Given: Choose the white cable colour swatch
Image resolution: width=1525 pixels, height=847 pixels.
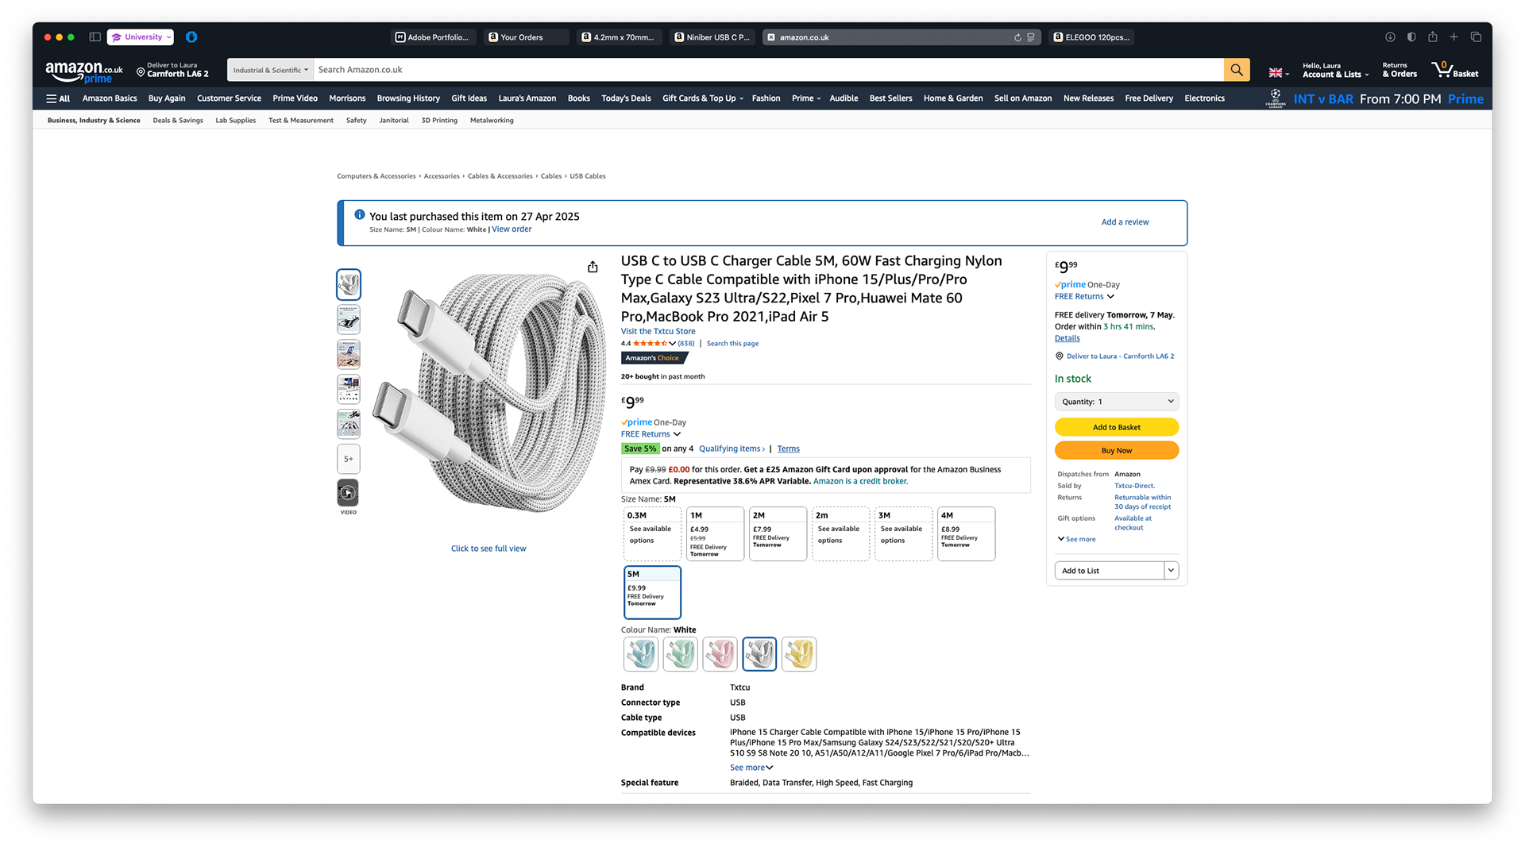Looking at the screenshot, I should click(x=759, y=654).
